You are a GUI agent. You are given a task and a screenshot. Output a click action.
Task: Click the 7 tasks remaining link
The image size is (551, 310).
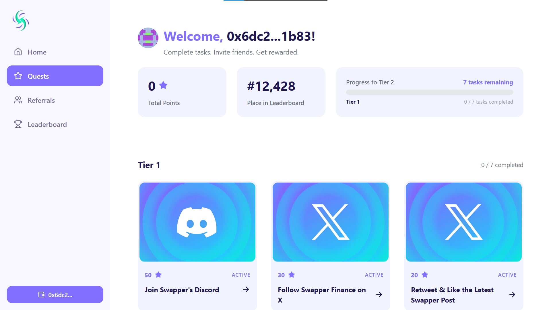click(x=488, y=82)
